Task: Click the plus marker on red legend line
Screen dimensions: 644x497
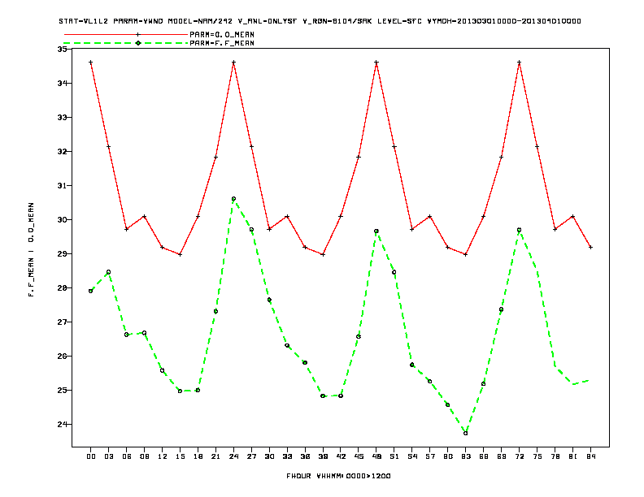Action: pyautogui.click(x=138, y=34)
